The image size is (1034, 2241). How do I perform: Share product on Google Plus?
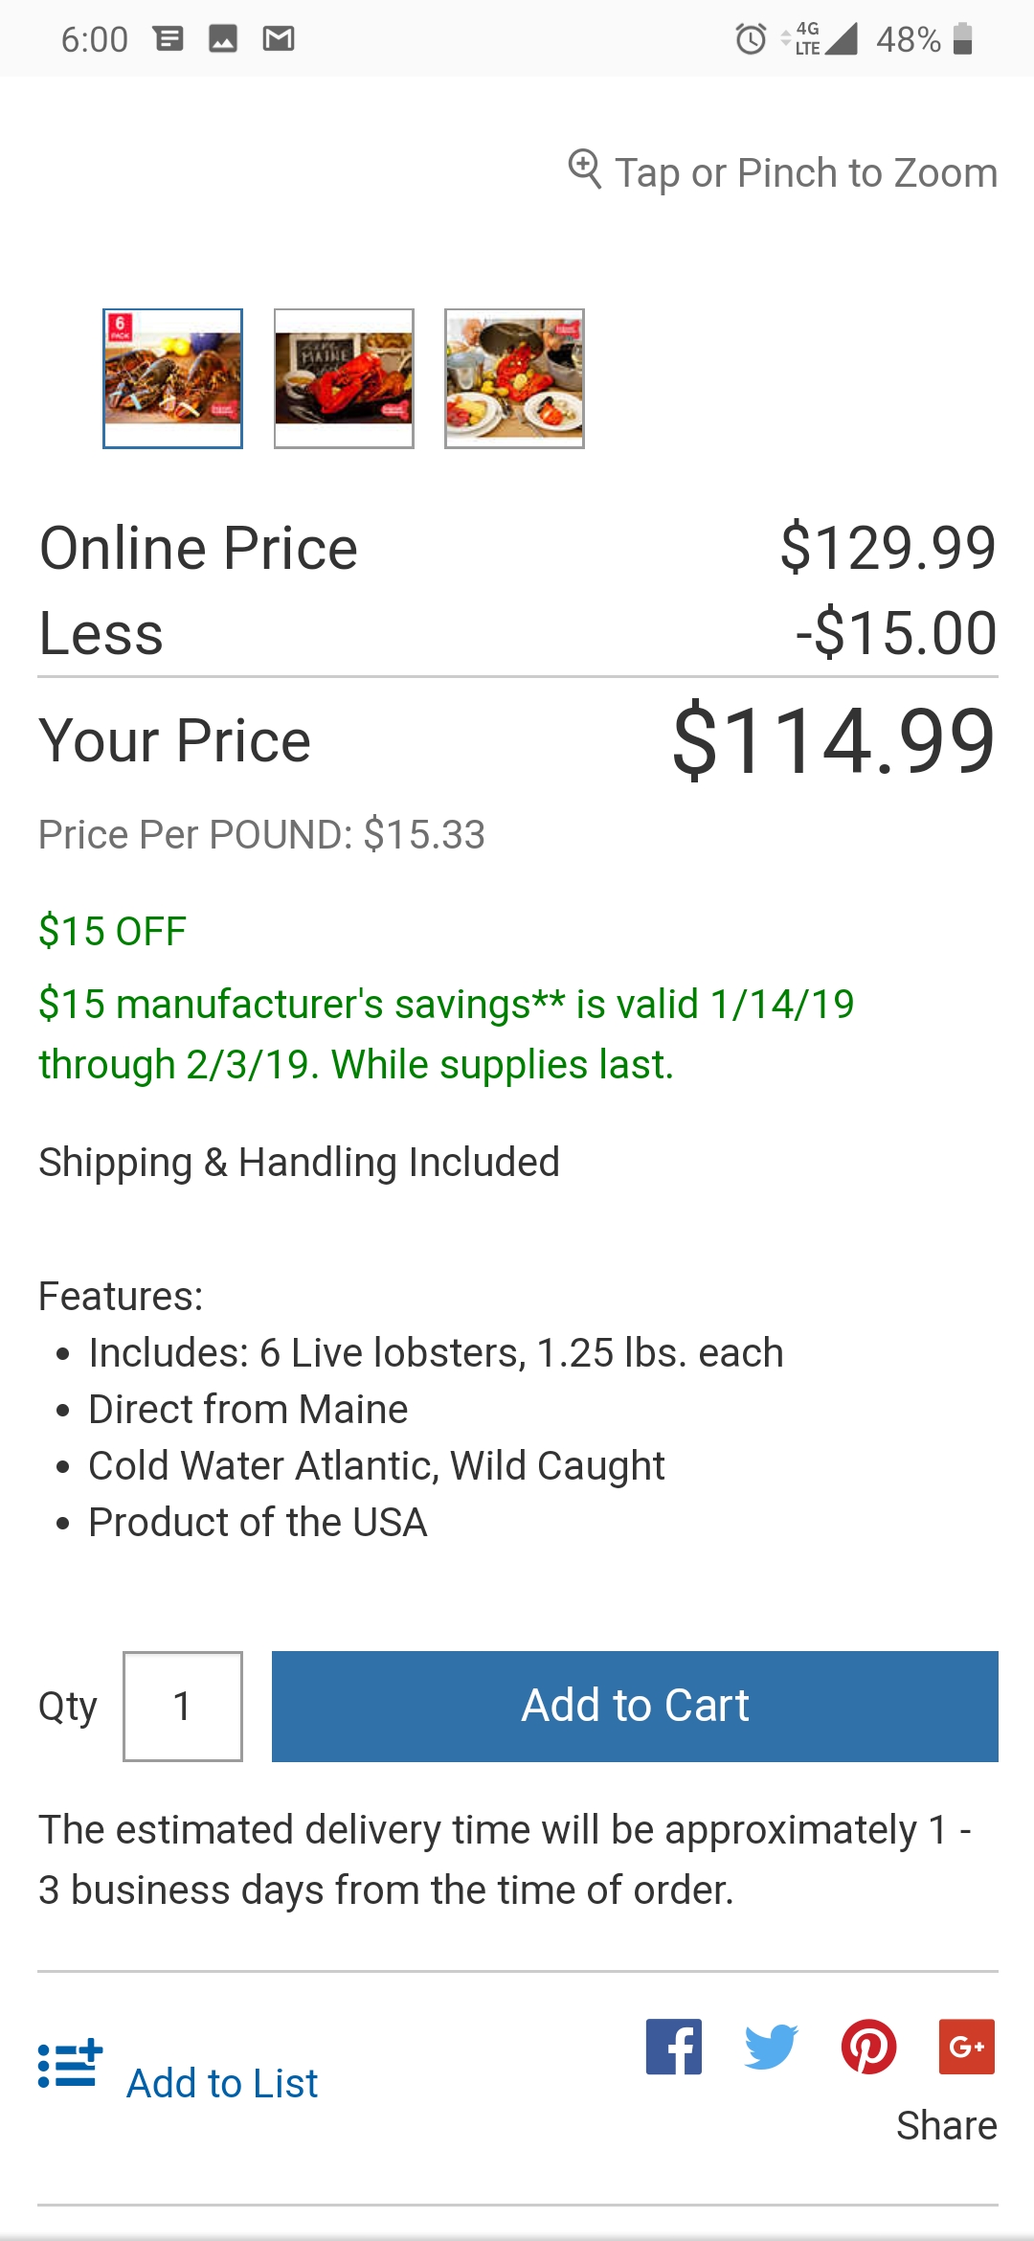point(967,2047)
